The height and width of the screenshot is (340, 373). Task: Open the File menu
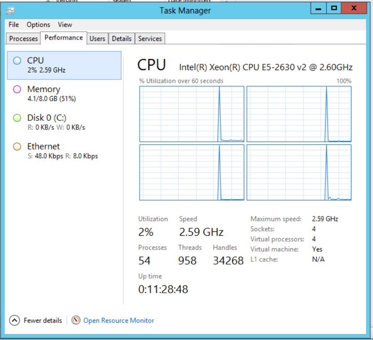13,25
